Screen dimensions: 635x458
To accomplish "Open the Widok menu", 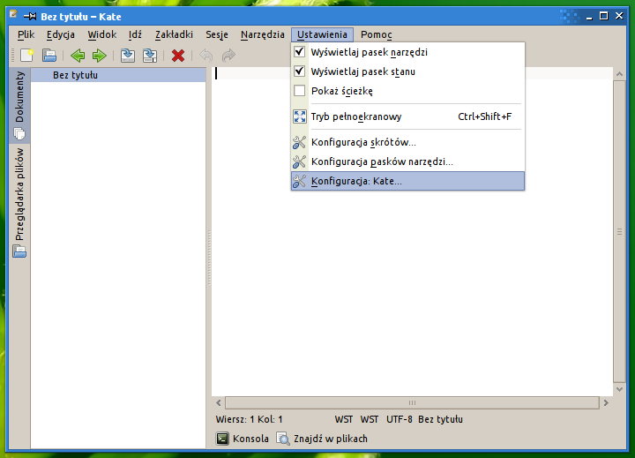I will [102, 34].
